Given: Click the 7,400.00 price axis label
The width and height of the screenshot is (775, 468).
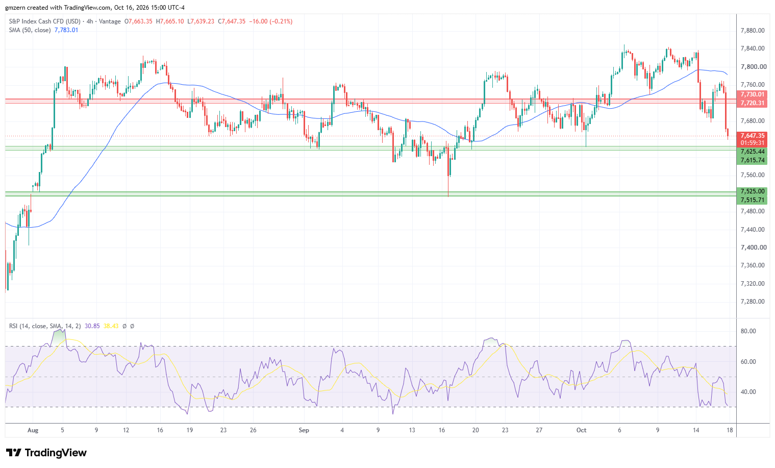Looking at the screenshot, I should click(753, 248).
